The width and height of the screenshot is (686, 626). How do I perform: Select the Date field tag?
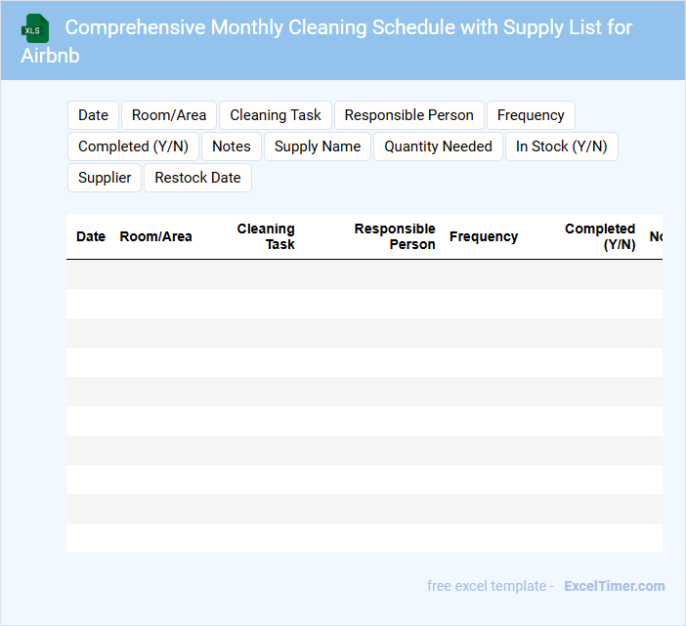93,115
